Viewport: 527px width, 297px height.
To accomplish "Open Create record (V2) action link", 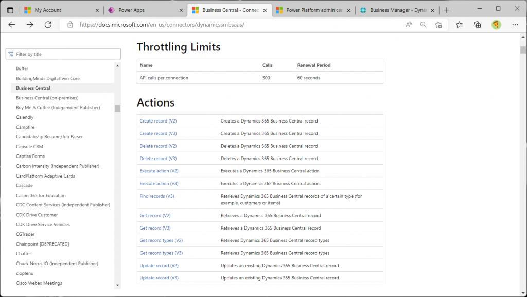I will [x=159, y=121].
